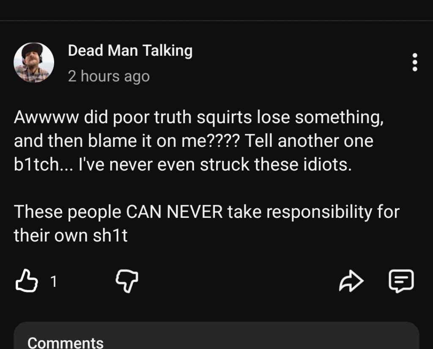
Task: Share the post using arrow icon
Action: [351, 281]
